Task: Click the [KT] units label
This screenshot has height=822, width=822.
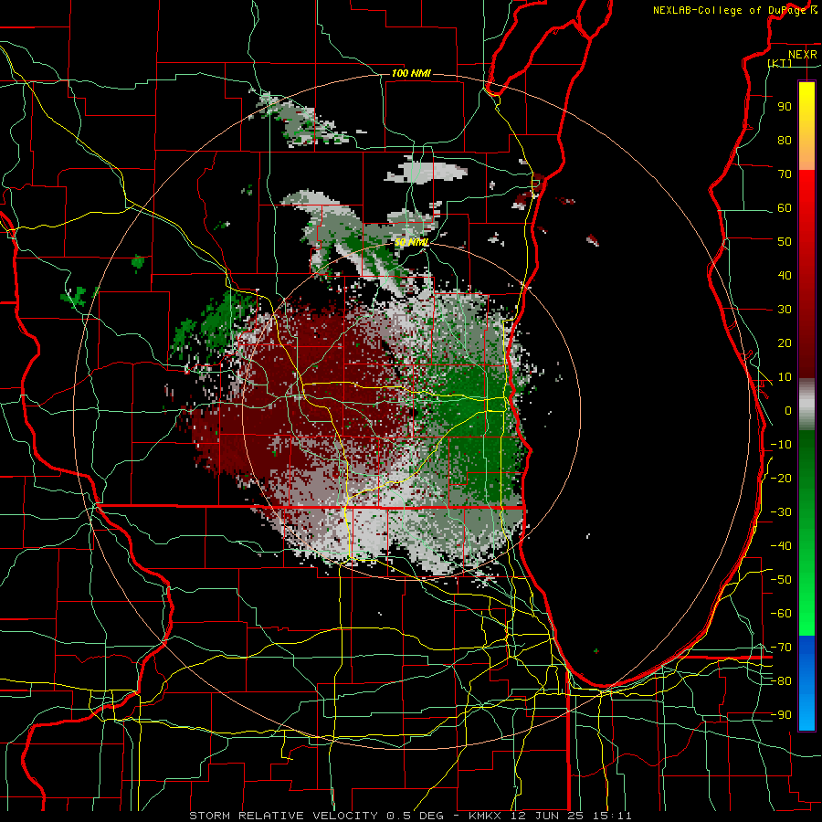Action: (780, 63)
